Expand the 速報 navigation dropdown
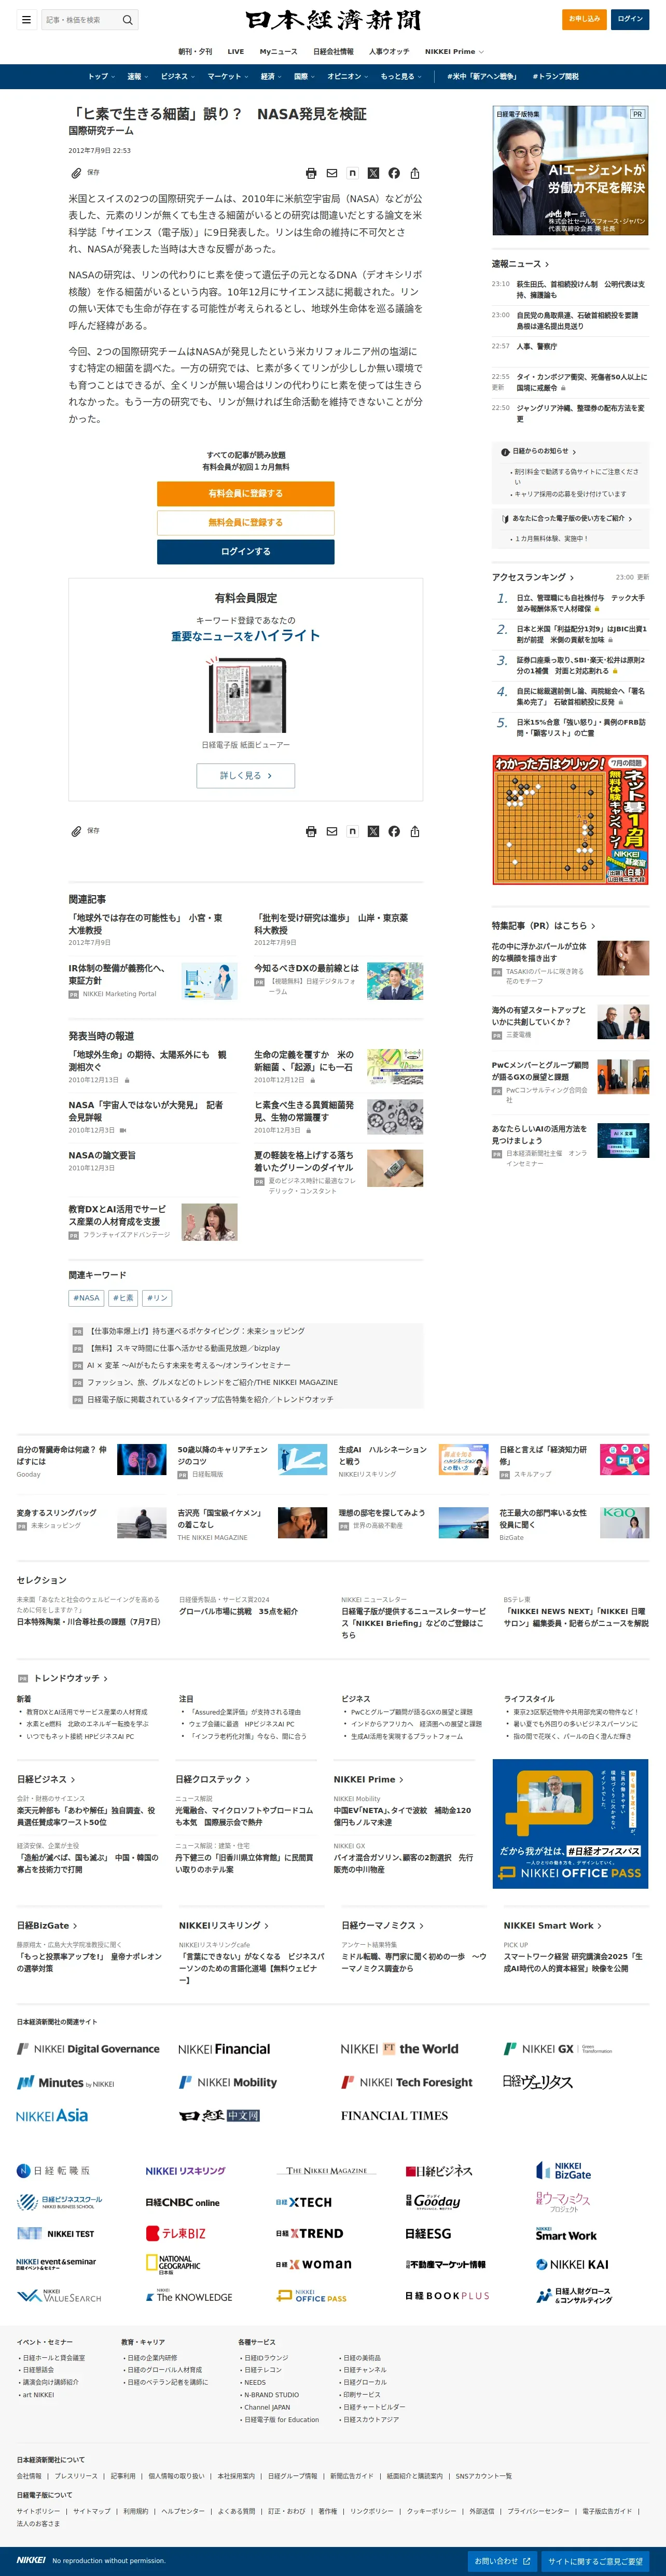666x2576 pixels. pos(137,76)
